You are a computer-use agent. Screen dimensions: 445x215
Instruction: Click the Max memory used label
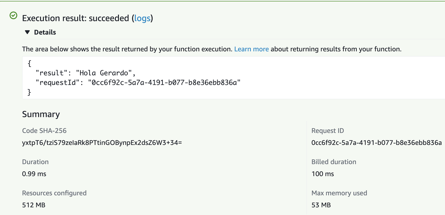point(339,193)
